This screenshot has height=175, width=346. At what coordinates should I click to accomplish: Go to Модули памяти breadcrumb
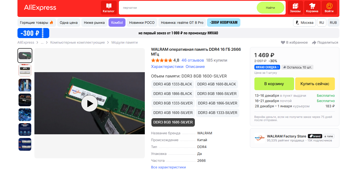pyautogui.click(x=124, y=43)
